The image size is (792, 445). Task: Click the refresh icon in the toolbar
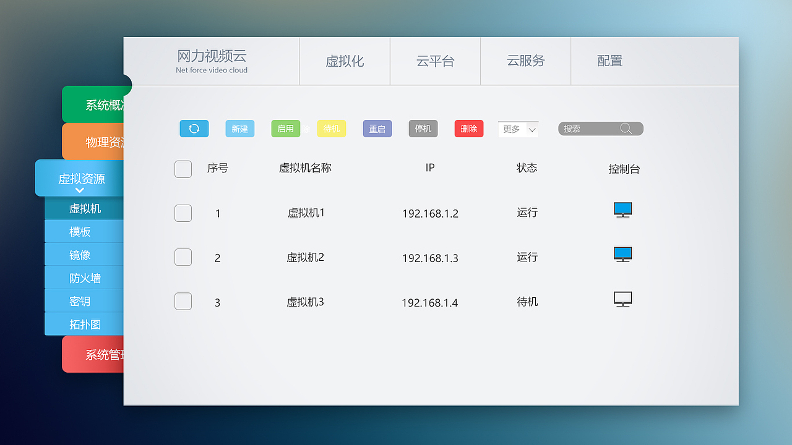coord(194,129)
